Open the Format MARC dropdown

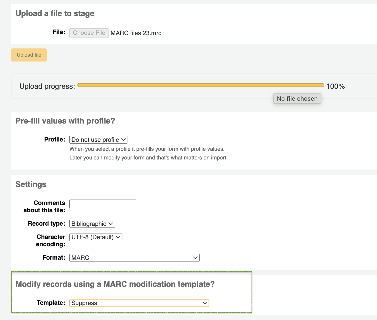click(x=134, y=258)
